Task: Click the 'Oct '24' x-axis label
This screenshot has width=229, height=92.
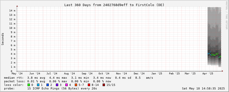Action: tap(104, 74)
